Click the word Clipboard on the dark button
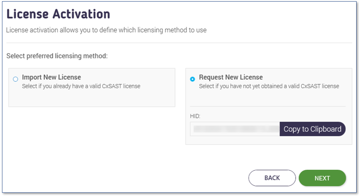This screenshot has width=359, height=196. tap(326, 129)
